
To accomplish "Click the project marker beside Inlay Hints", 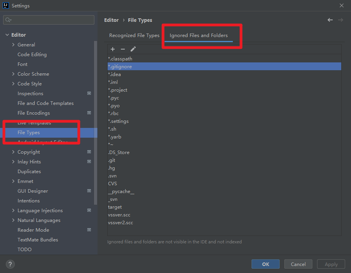I will 89,161.
